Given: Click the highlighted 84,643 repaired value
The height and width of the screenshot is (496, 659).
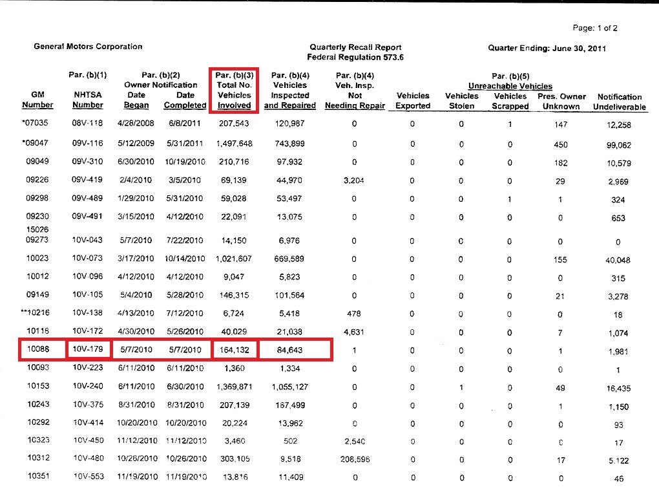Looking at the screenshot, I should click(290, 350).
